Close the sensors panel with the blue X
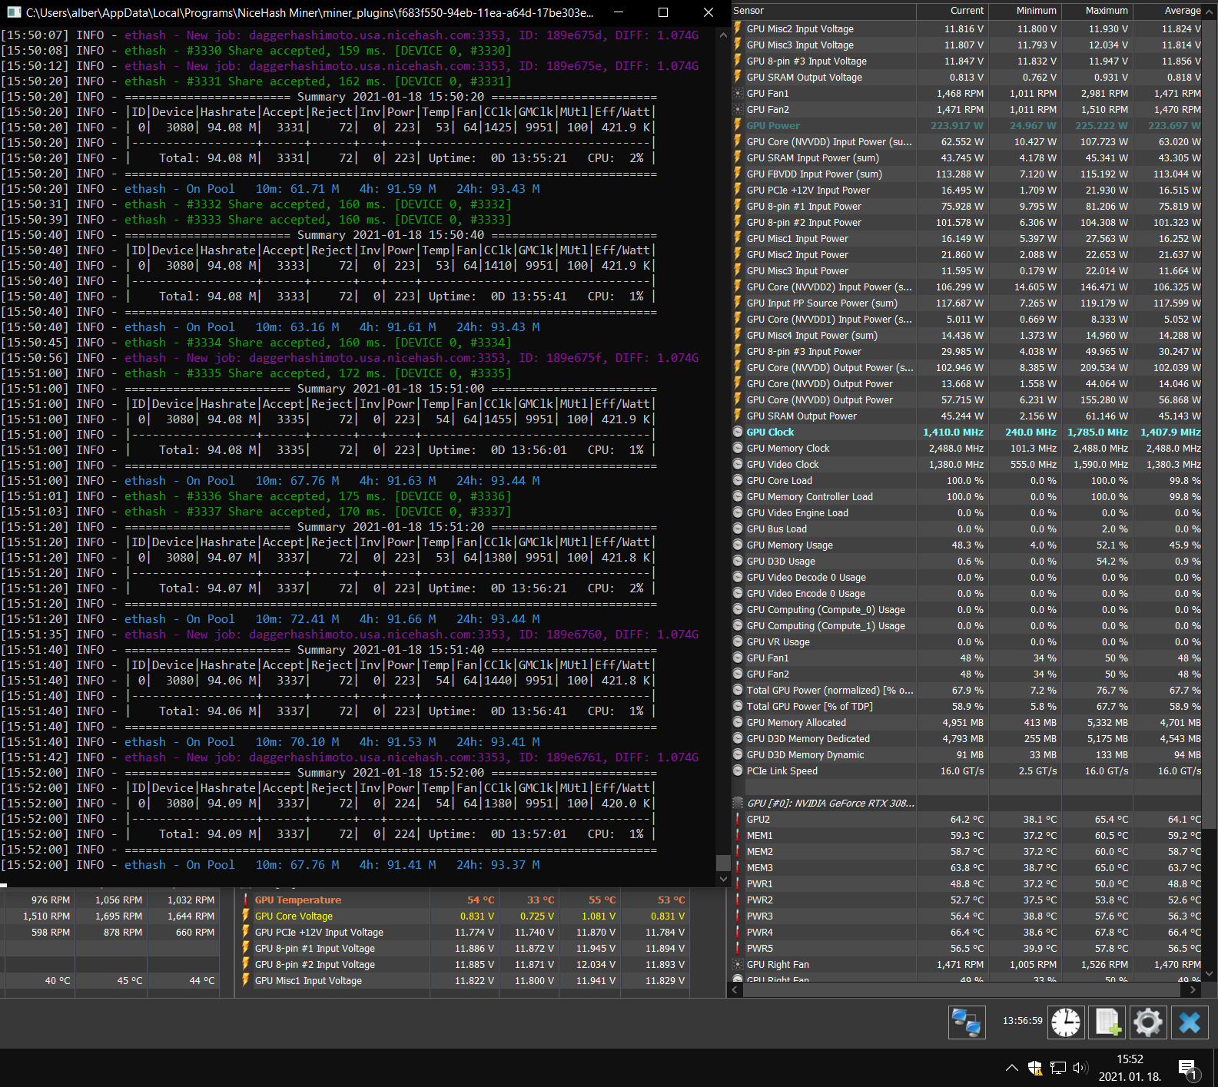 coord(1190,1022)
